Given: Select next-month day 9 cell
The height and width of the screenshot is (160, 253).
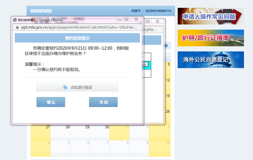Looking at the screenshot, I should (139, 148).
